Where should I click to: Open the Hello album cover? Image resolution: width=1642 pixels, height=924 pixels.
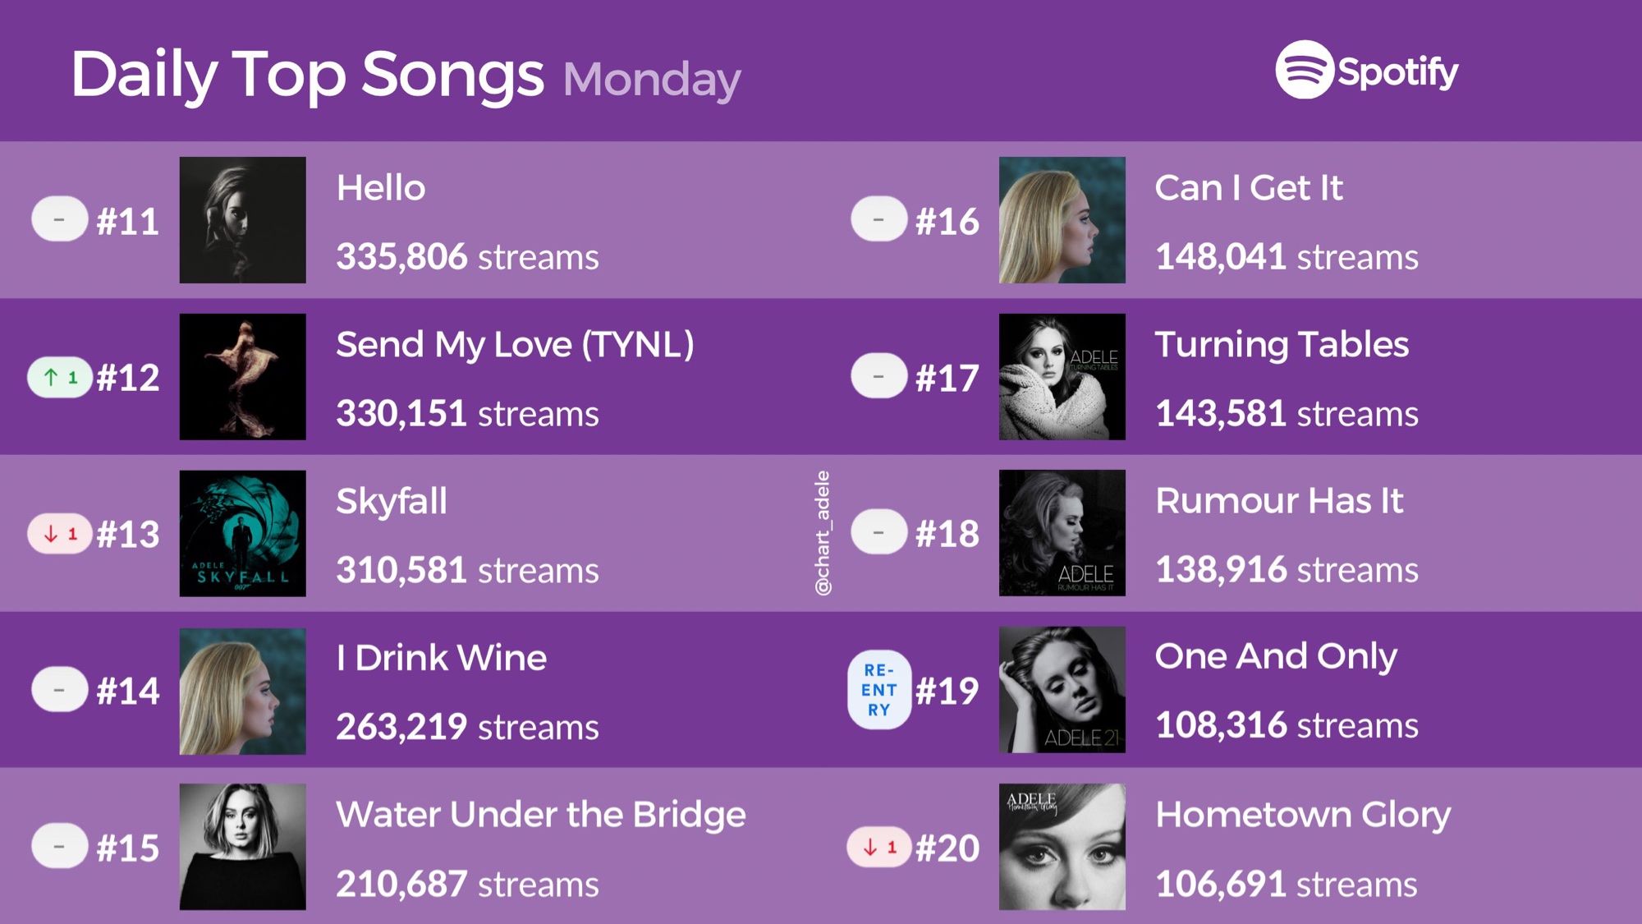(243, 220)
